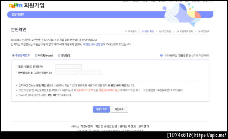
Task: Click step 03 가입 인증 in progress
Action: point(165,31)
